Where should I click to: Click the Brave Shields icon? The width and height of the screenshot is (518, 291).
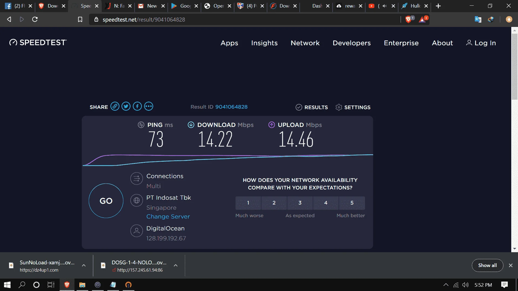click(x=409, y=19)
